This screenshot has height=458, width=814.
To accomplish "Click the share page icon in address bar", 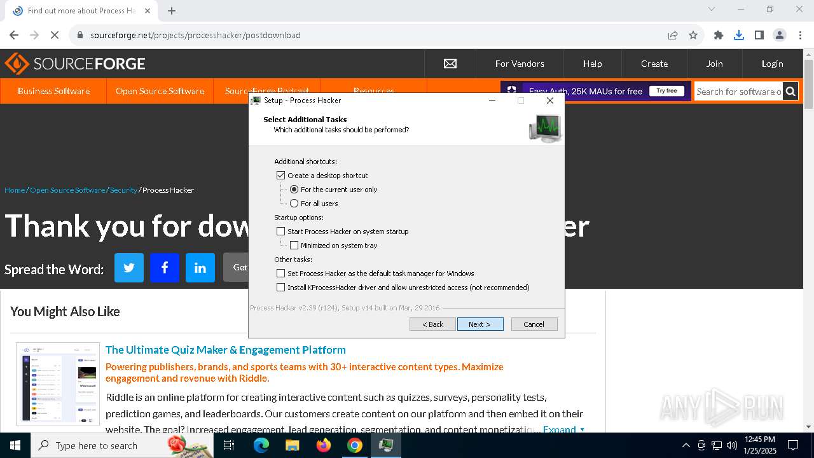I will pyautogui.click(x=673, y=35).
